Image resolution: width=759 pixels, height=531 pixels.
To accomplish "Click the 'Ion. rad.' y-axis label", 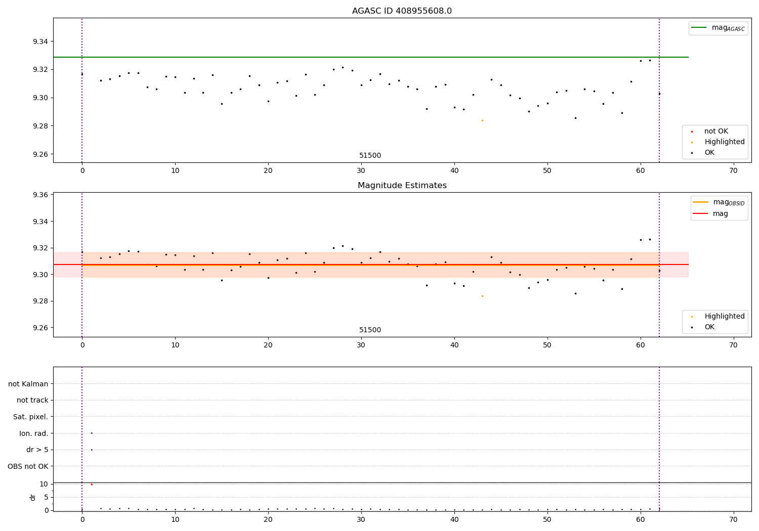I will pos(34,433).
